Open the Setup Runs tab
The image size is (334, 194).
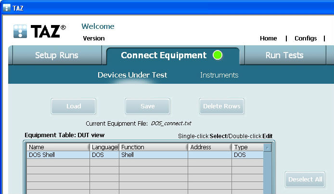[57, 55]
